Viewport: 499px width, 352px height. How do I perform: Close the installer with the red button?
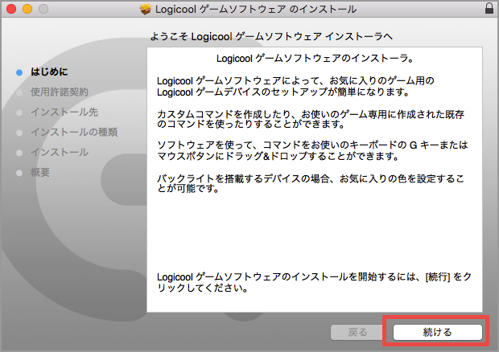[x=11, y=9]
